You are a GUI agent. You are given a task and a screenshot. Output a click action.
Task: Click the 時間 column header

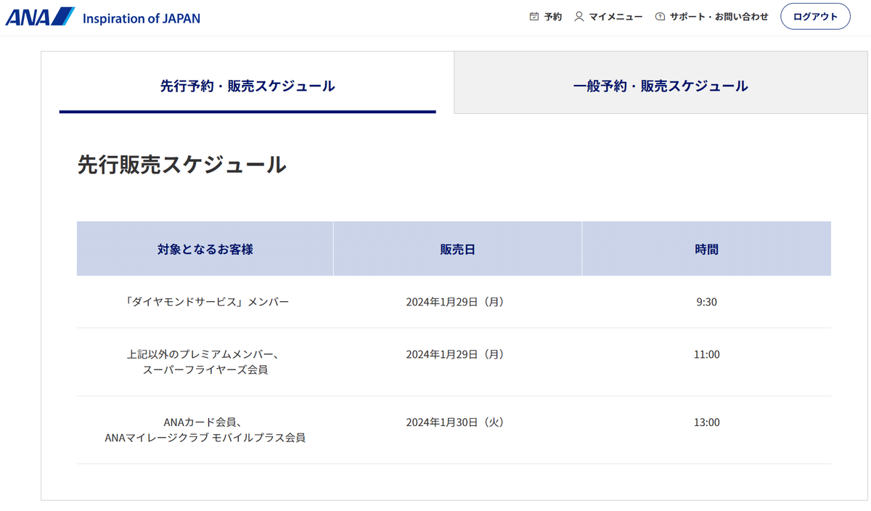pos(706,248)
